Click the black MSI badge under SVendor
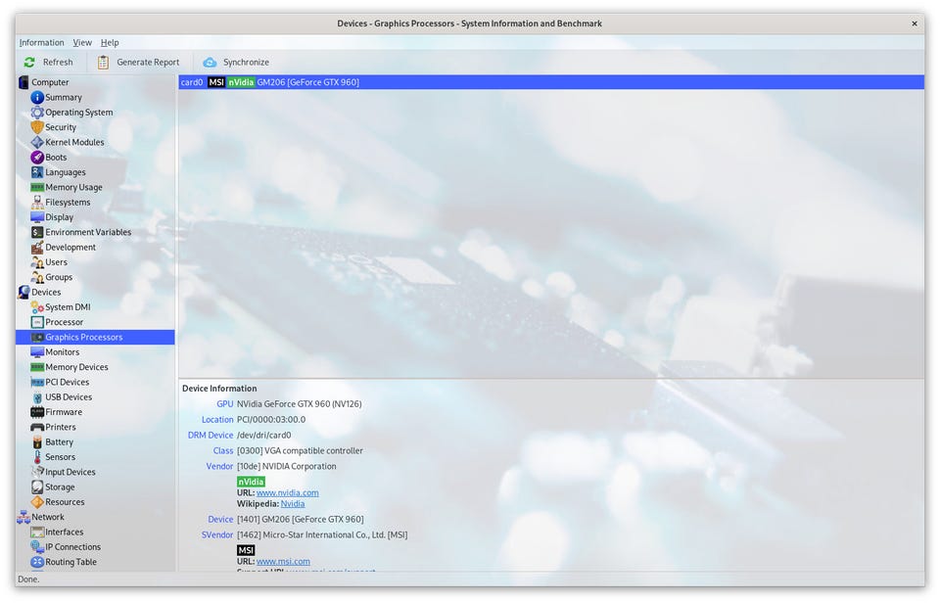Viewport: 940px width, 603px height. (246, 550)
